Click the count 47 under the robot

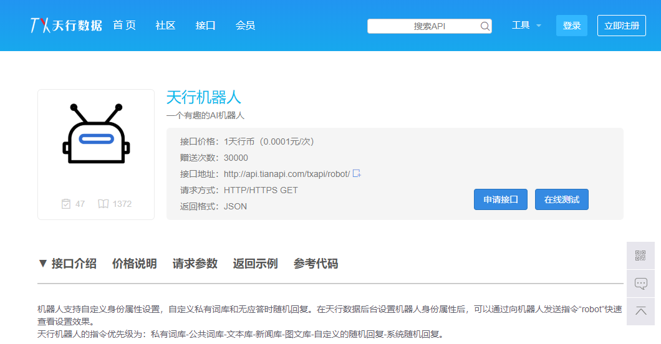80,204
